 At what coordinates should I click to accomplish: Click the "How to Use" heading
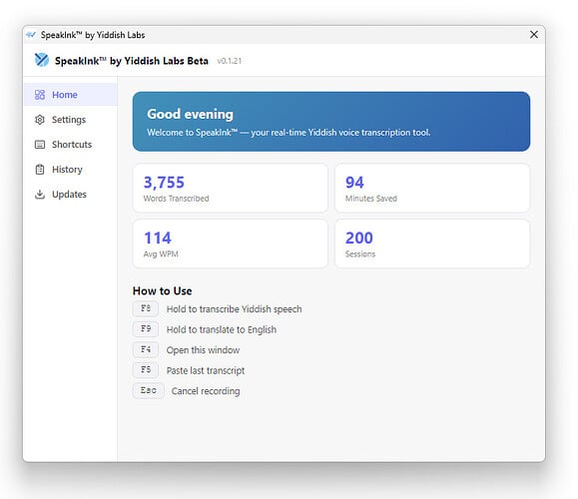click(162, 290)
